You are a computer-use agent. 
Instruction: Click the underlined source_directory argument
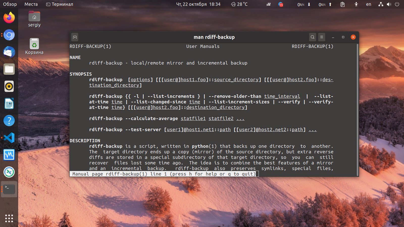point(236,80)
